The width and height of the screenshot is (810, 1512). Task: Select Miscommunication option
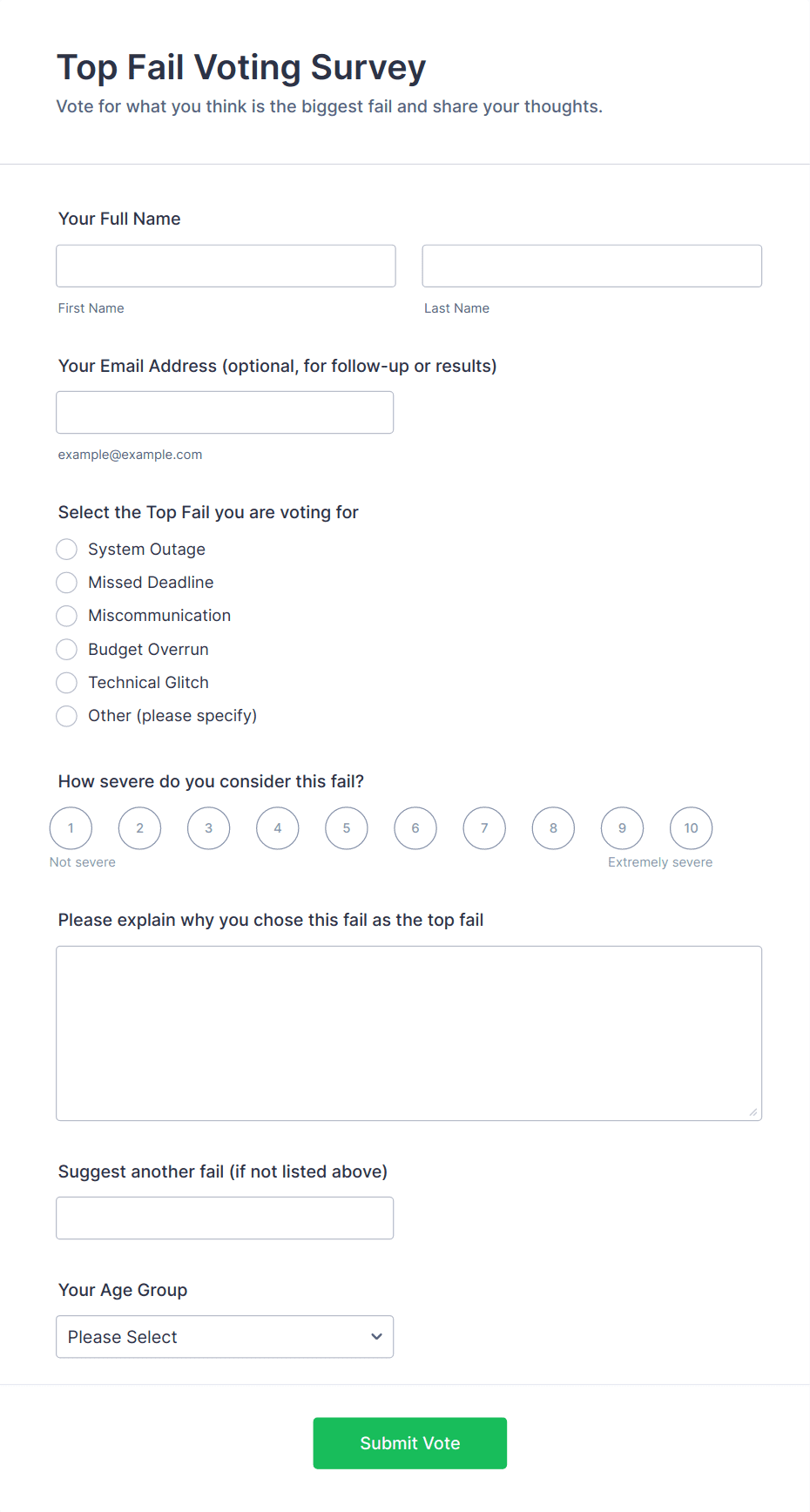click(x=66, y=616)
